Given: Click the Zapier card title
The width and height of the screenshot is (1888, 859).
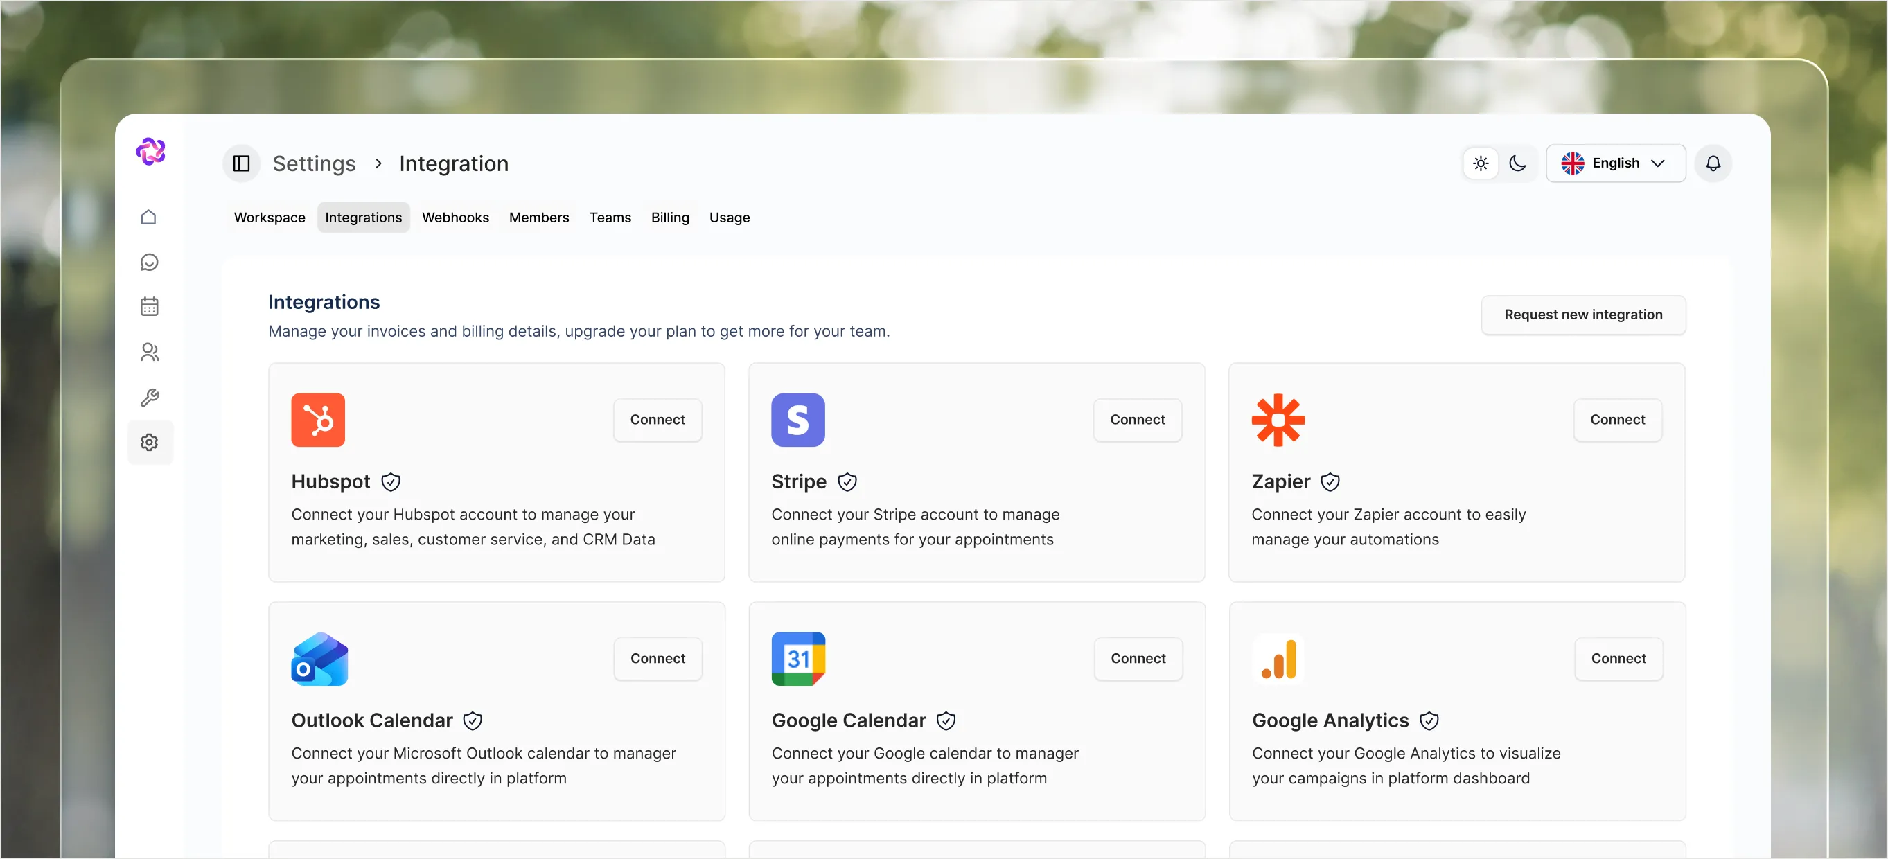Looking at the screenshot, I should [x=1280, y=481].
